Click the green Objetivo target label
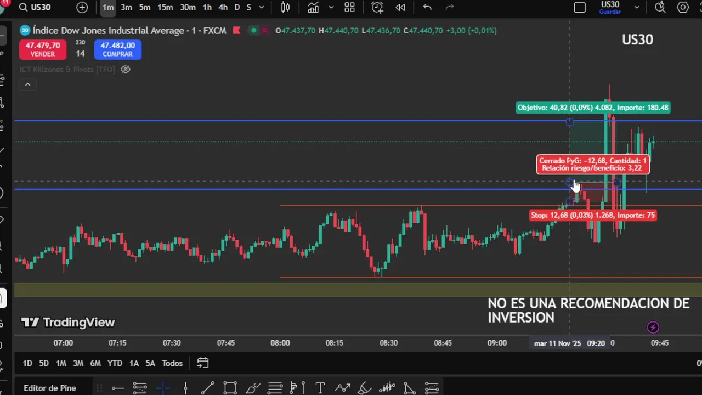Screen dimensions: 702x395 pos(593,108)
